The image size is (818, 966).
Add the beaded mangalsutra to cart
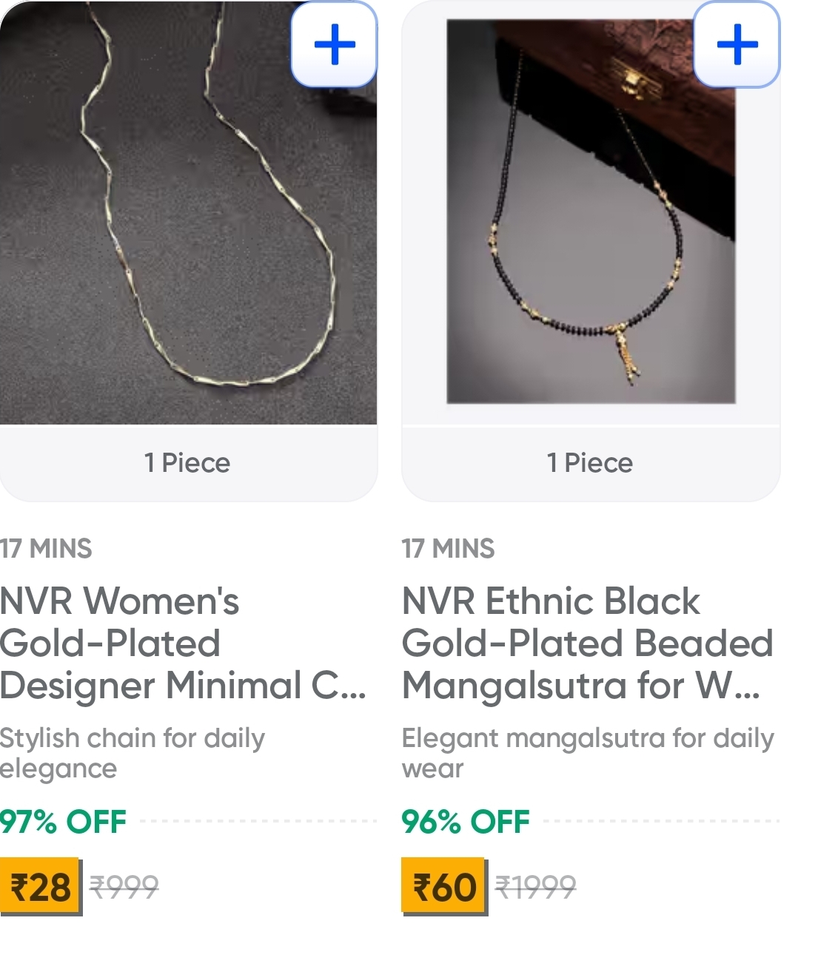click(737, 44)
